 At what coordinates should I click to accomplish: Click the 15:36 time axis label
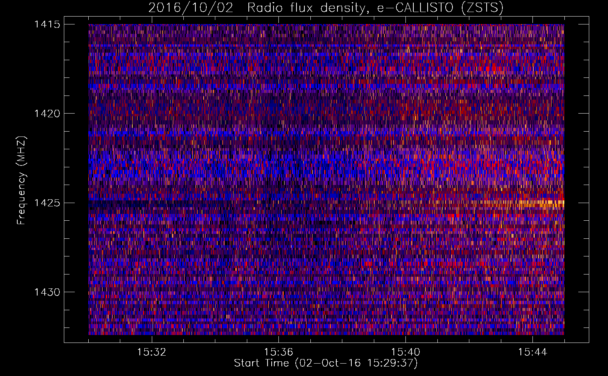pos(278,352)
